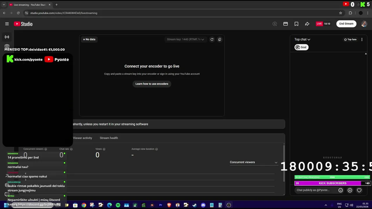Open the Concurrent viewers chart dropdown
Viewport: 372px width, 209px height.
253,162
